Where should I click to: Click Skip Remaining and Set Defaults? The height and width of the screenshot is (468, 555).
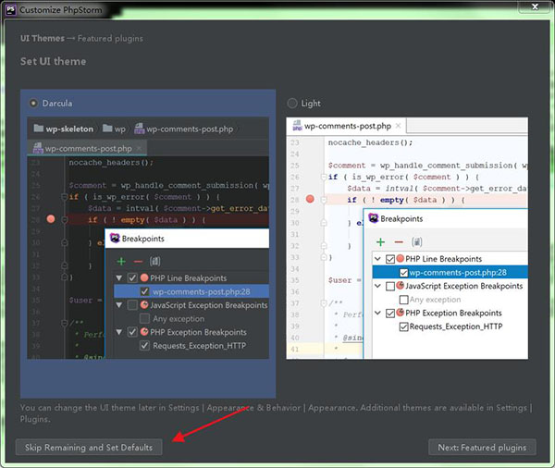click(x=89, y=448)
